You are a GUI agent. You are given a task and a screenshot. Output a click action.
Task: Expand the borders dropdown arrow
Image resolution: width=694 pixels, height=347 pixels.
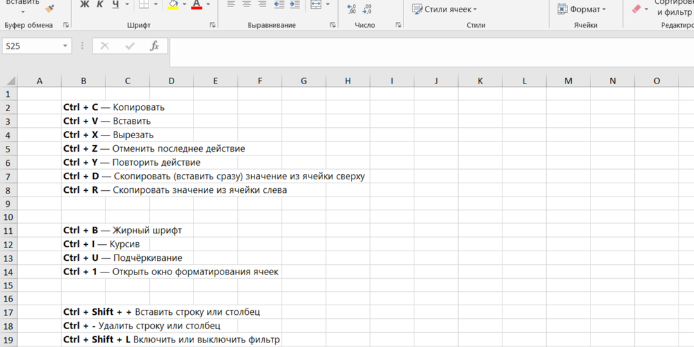click(156, 4)
